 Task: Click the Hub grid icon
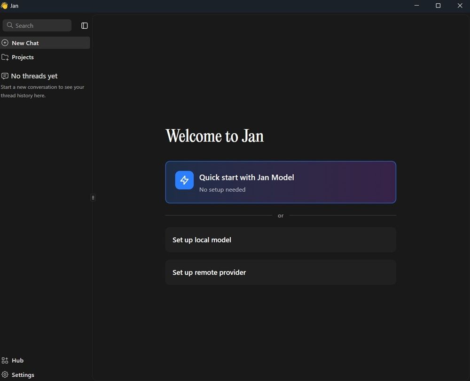click(5, 360)
